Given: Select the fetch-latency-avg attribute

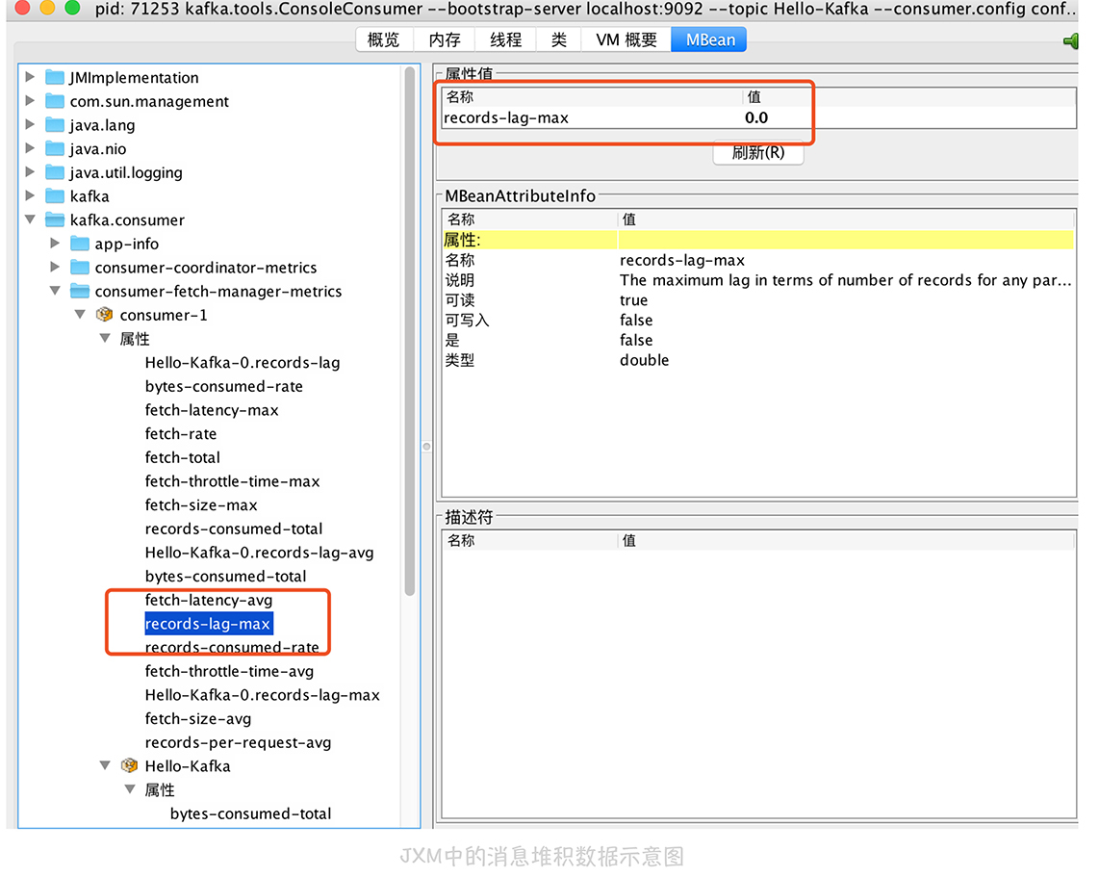Looking at the screenshot, I should 209,600.
